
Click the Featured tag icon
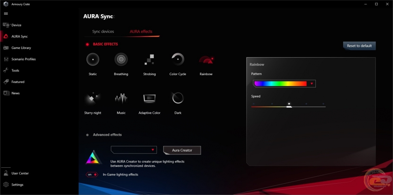pyautogui.click(x=6, y=82)
